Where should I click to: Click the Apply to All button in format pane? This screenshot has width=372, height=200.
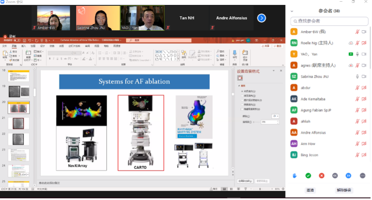click(245, 181)
